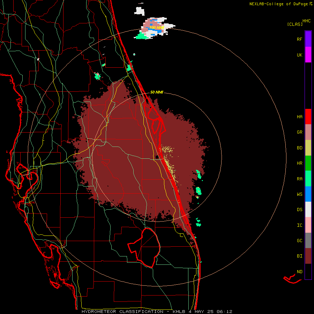Click the RA light green legend swatch

pyautogui.click(x=308, y=179)
